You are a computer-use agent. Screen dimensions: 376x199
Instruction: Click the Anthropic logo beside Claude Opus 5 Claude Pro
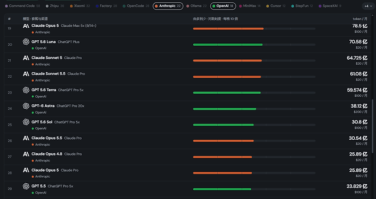(26, 170)
